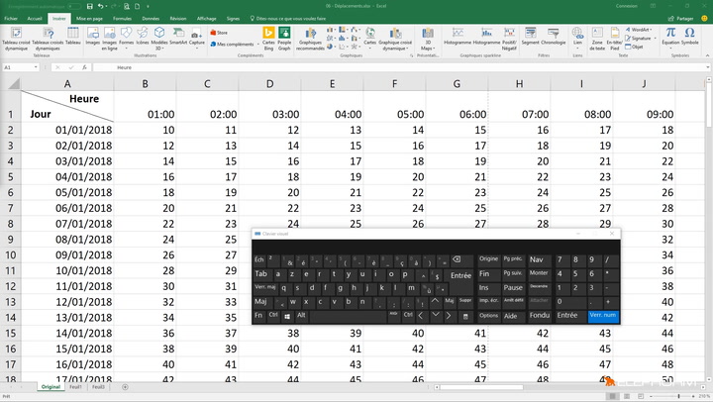The height and width of the screenshot is (402, 713).
Task: Open the Name Box dropdown
Action: click(x=36, y=67)
